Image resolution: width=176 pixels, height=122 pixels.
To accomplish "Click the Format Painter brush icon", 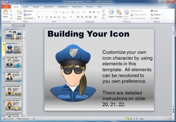I will click(11, 18).
